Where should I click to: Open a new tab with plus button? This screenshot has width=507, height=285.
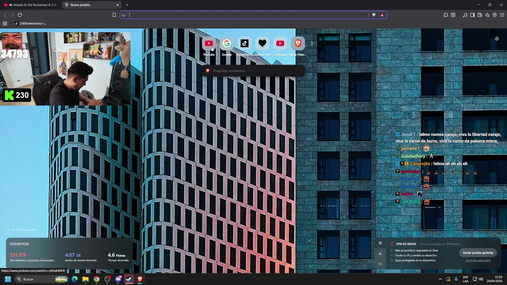point(127,5)
